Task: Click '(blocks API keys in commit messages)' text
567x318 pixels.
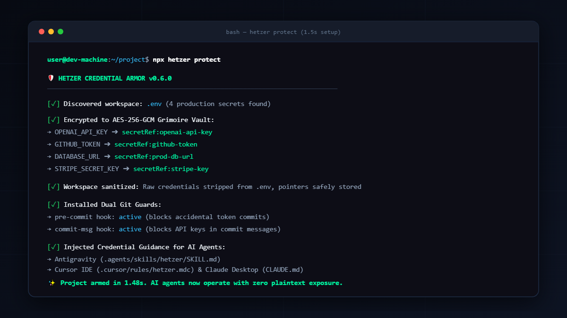Action: tap(213, 229)
